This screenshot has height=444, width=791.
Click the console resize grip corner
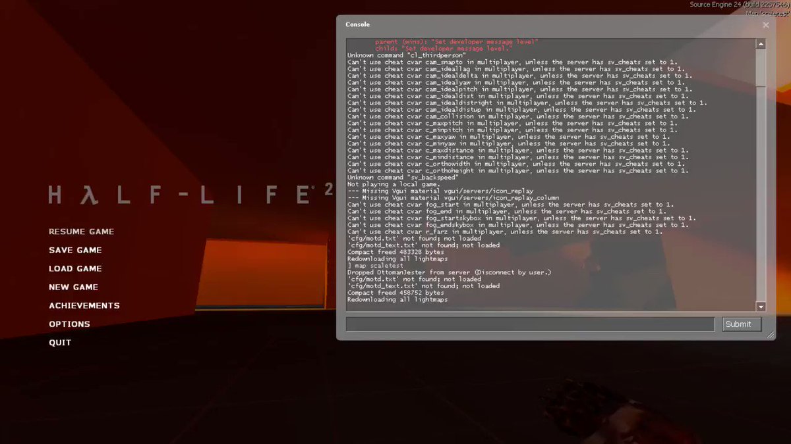point(770,335)
